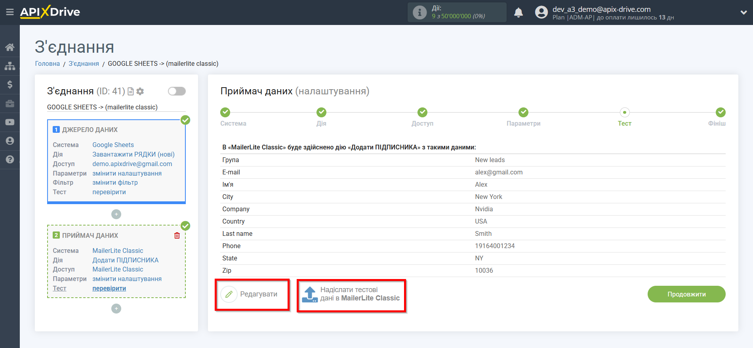
Task: Click data source змінити налаштування link
Action: pos(127,174)
